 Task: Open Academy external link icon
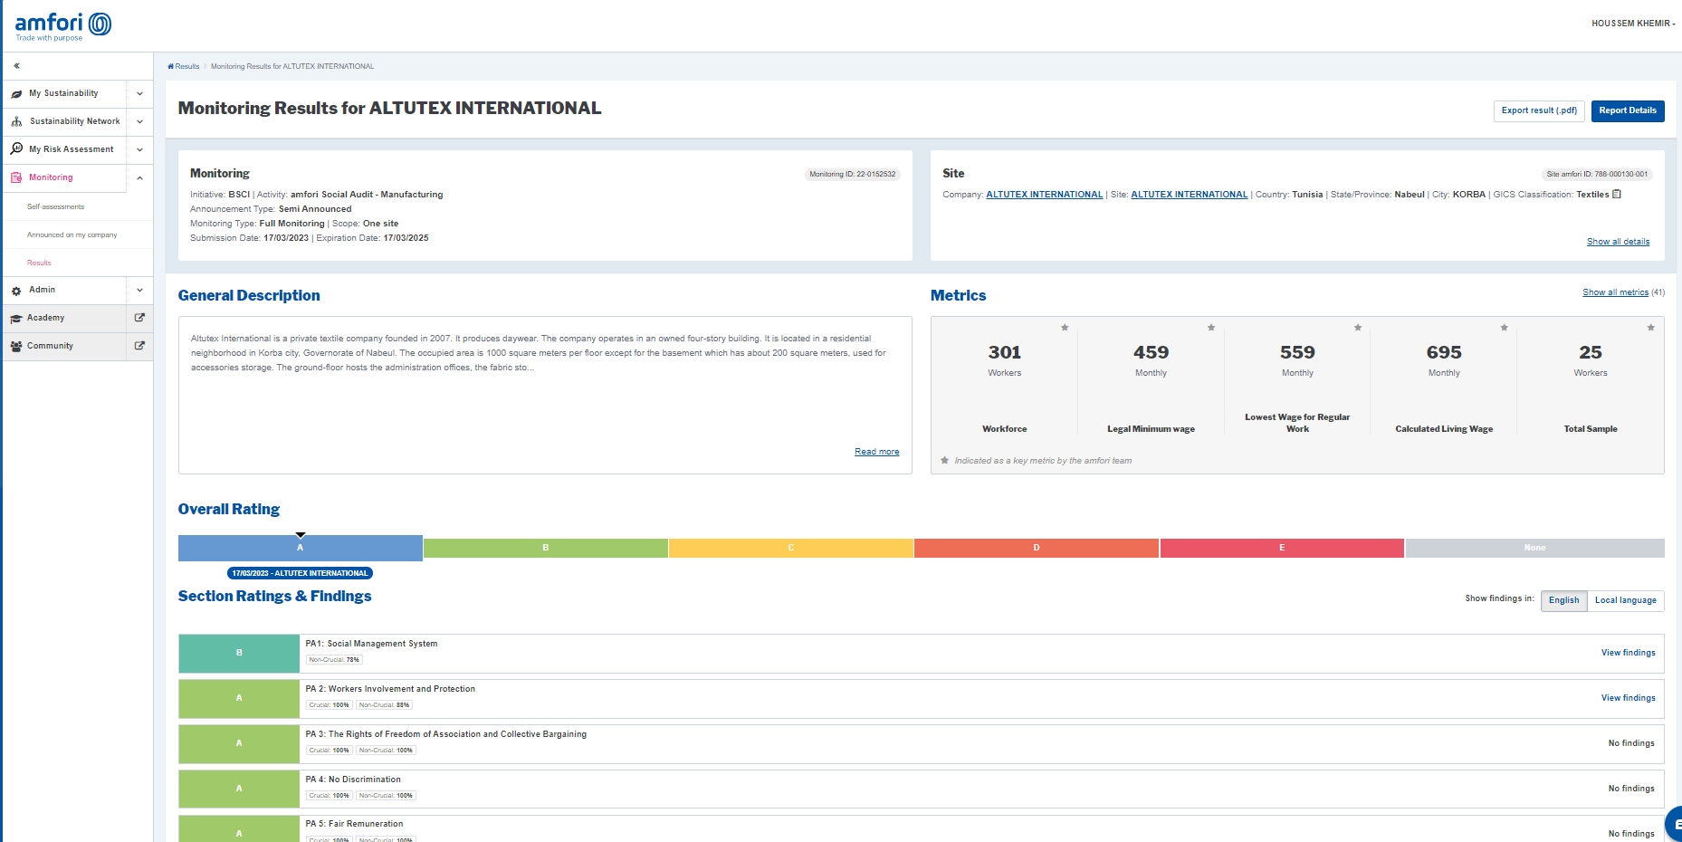click(139, 318)
